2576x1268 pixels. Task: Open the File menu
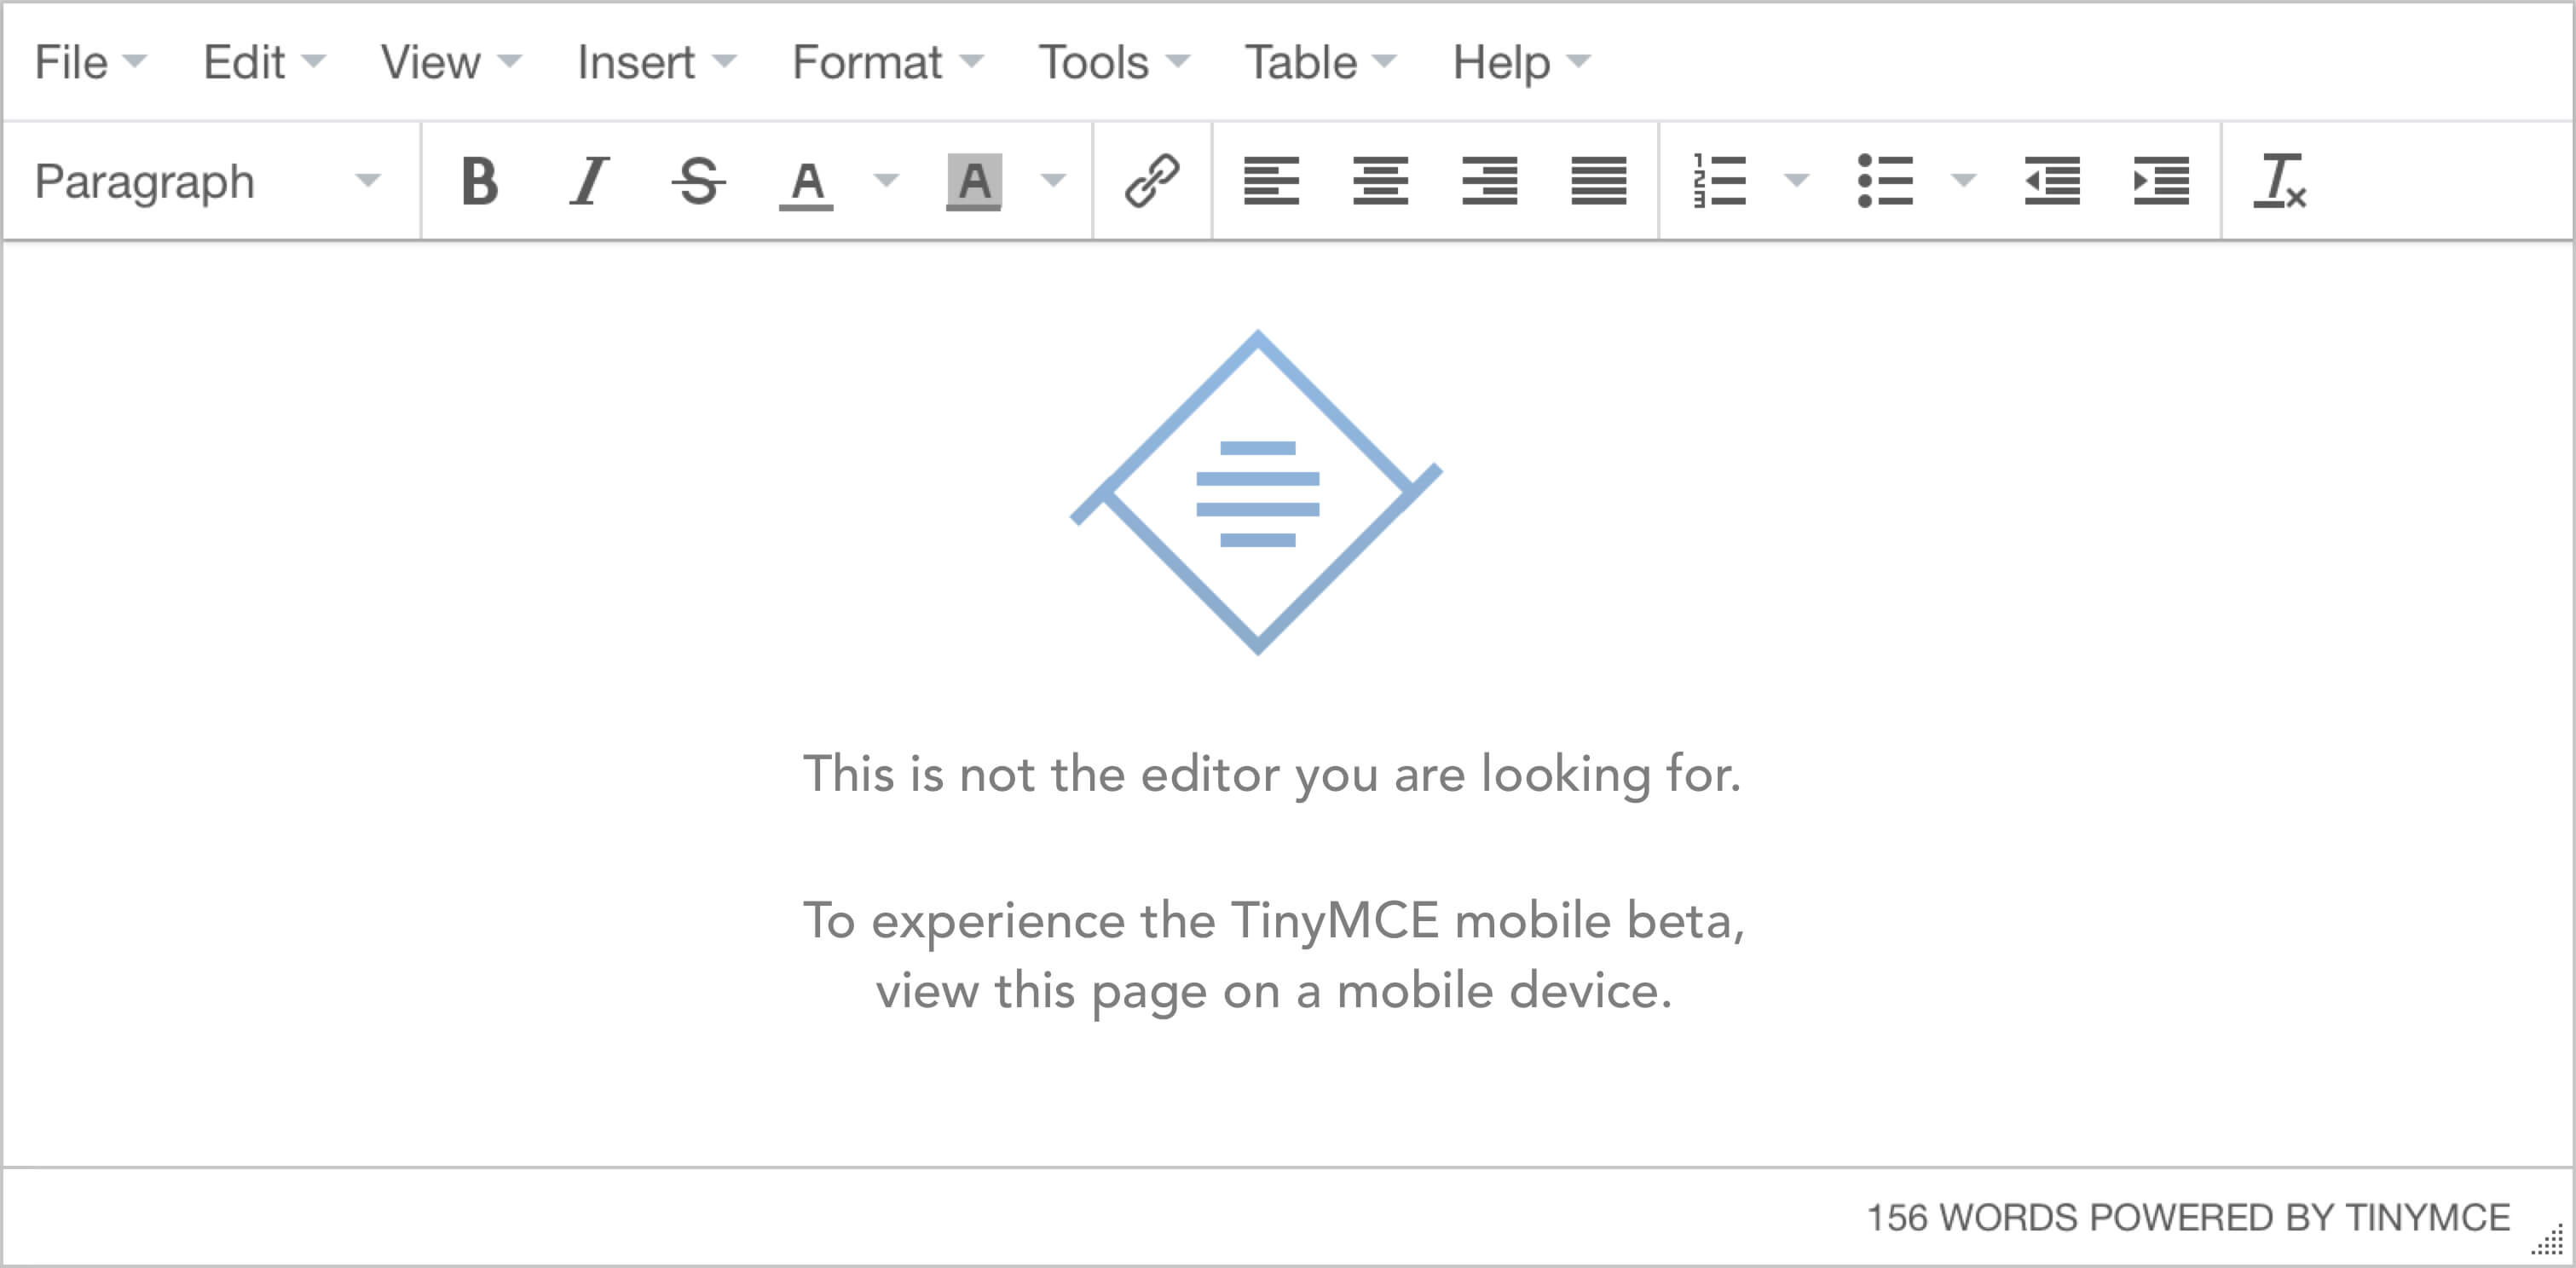[x=91, y=63]
